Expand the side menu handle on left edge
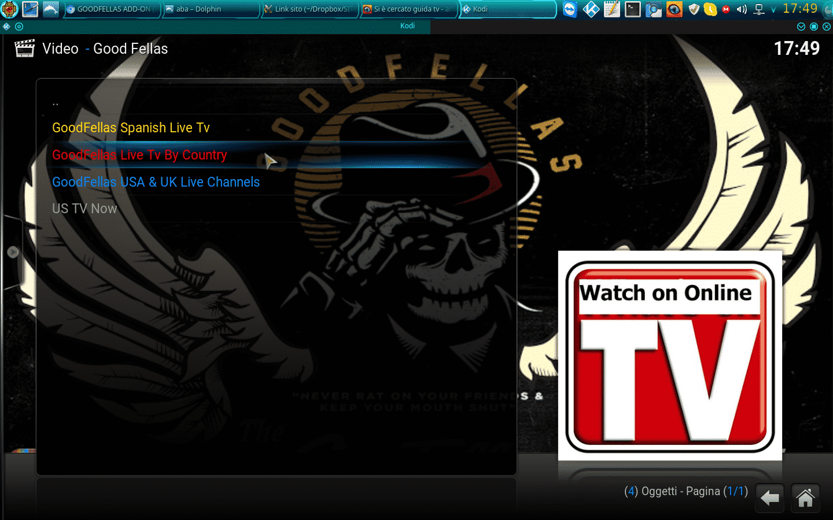The image size is (833, 520). (13, 252)
